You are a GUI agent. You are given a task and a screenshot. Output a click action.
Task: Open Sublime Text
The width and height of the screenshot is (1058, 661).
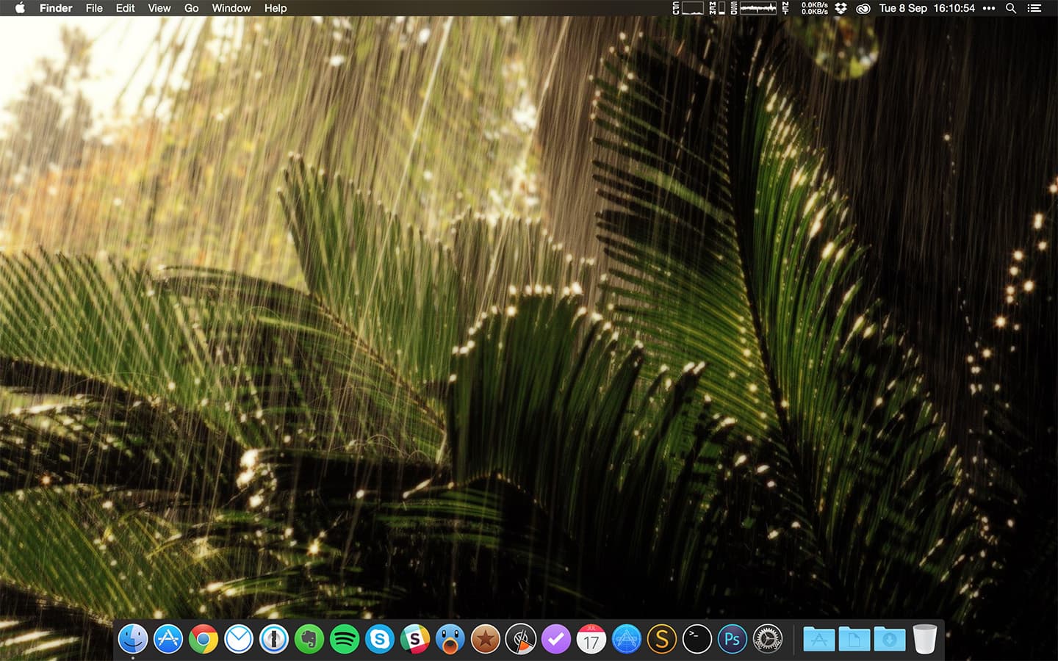(x=661, y=639)
